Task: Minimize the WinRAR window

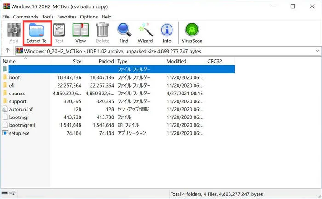Action: (274, 6)
